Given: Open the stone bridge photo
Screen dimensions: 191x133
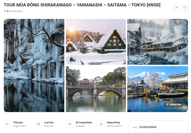Looking at the screenshot, I should coord(96,89).
